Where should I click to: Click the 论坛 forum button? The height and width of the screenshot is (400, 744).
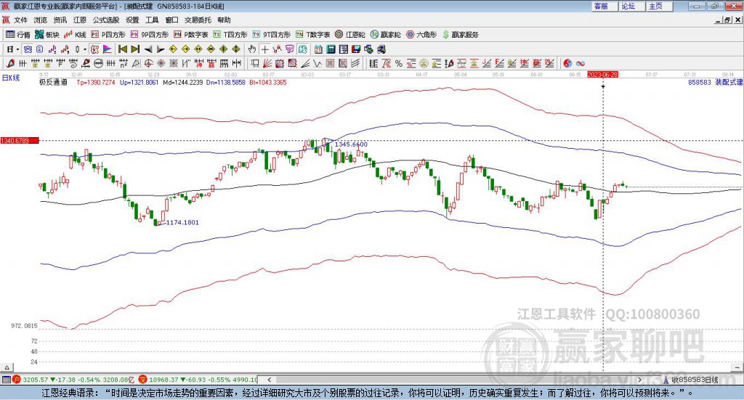pos(631,6)
